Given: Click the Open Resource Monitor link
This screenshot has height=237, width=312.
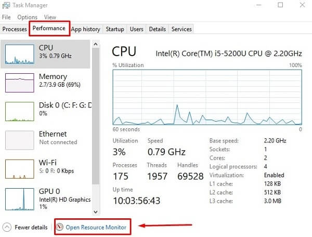Looking at the screenshot, I should (96, 227).
